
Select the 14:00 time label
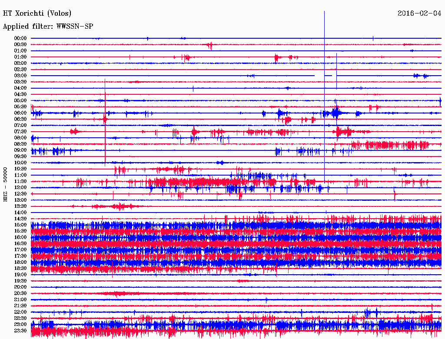pos(20,213)
